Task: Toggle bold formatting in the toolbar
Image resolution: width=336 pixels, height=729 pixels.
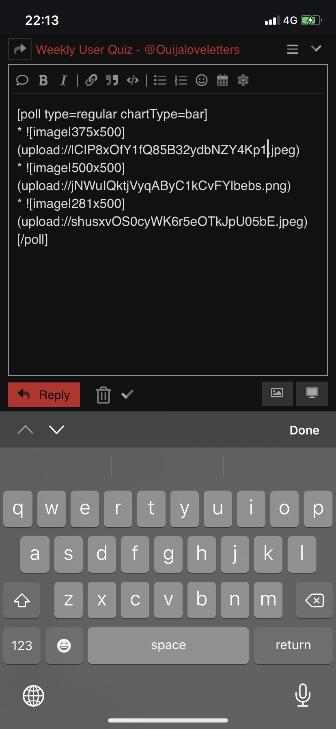Action: pyautogui.click(x=43, y=80)
